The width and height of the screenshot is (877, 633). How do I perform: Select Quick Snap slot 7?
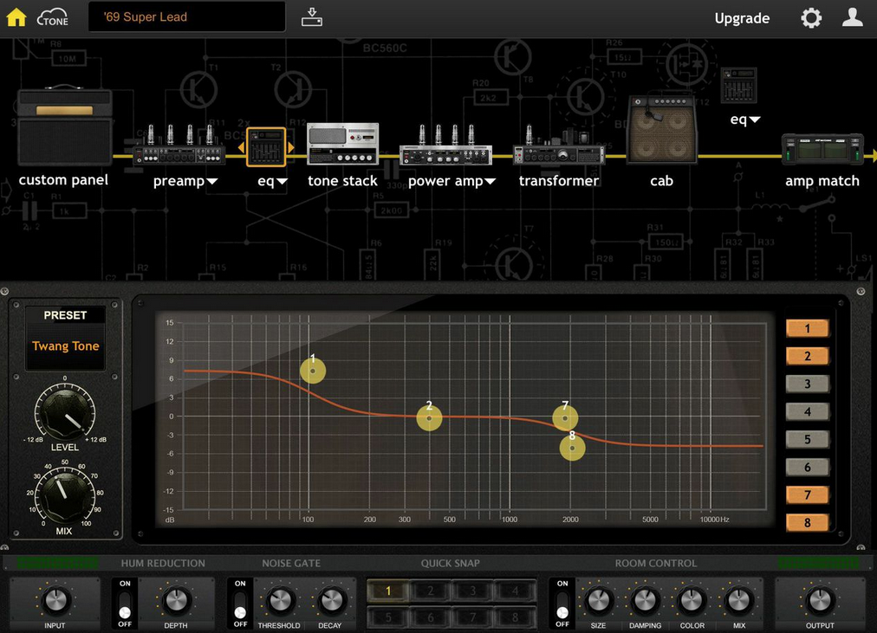472,617
